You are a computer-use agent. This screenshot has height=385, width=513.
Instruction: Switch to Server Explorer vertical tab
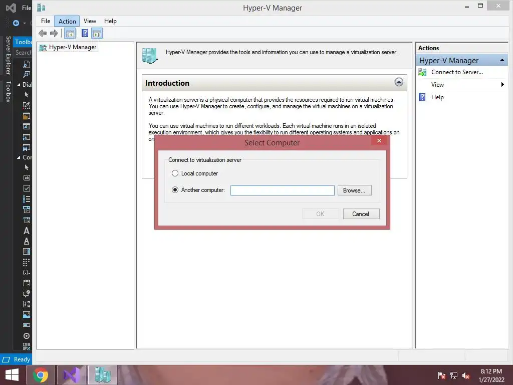click(x=9, y=55)
